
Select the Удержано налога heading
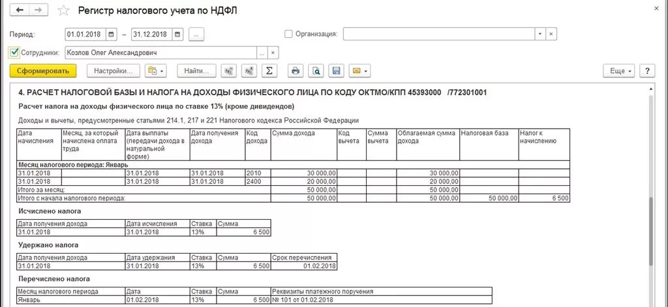(48, 245)
